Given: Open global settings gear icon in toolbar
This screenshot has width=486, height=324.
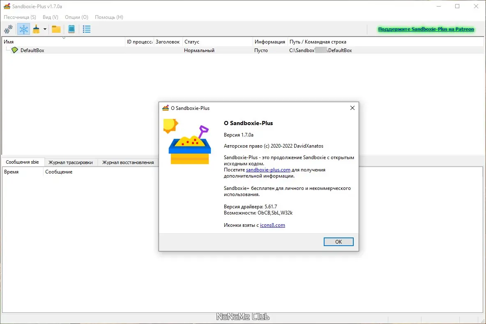Looking at the screenshot, I should pyautogui.click(x=8, y=30).
